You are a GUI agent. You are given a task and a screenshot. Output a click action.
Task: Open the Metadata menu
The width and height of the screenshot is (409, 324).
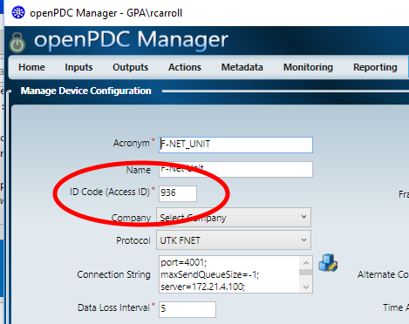pos(242,67)
